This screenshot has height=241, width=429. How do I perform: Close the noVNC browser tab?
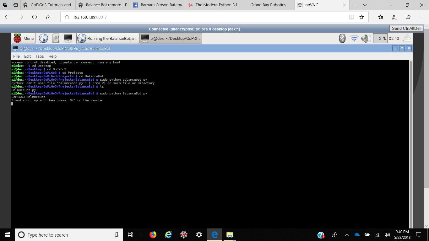click(x=345, y=5)
